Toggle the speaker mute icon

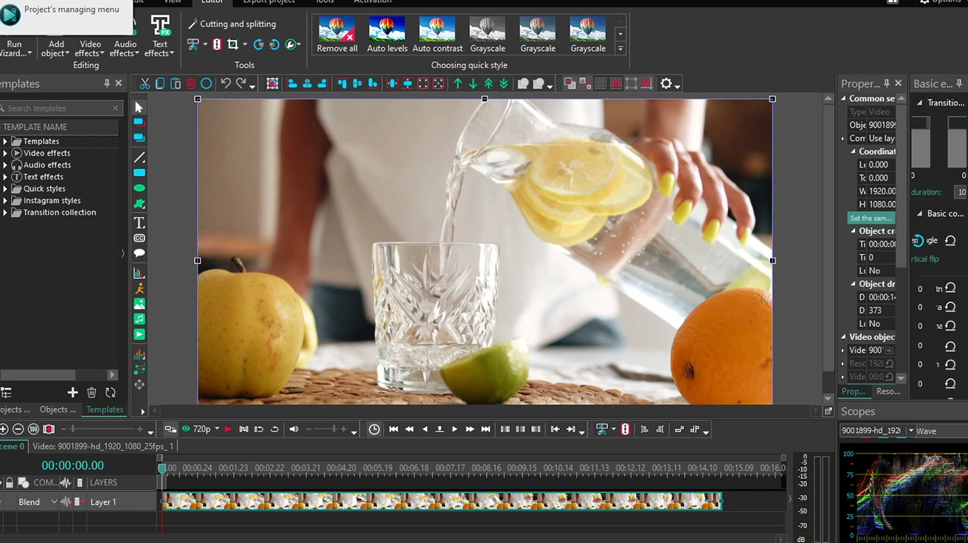click(294, 429)
